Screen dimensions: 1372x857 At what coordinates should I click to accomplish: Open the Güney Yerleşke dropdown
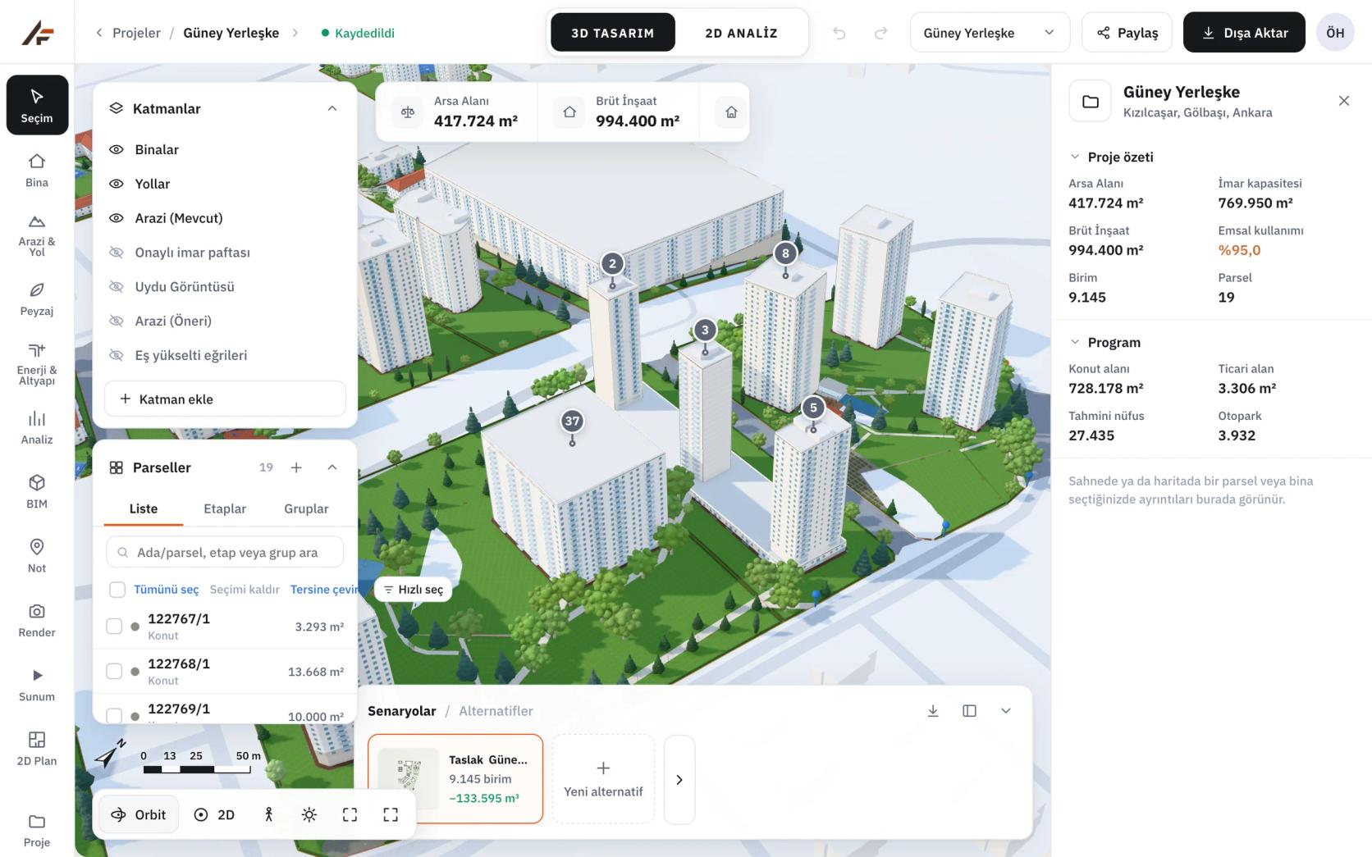(990, 33)
